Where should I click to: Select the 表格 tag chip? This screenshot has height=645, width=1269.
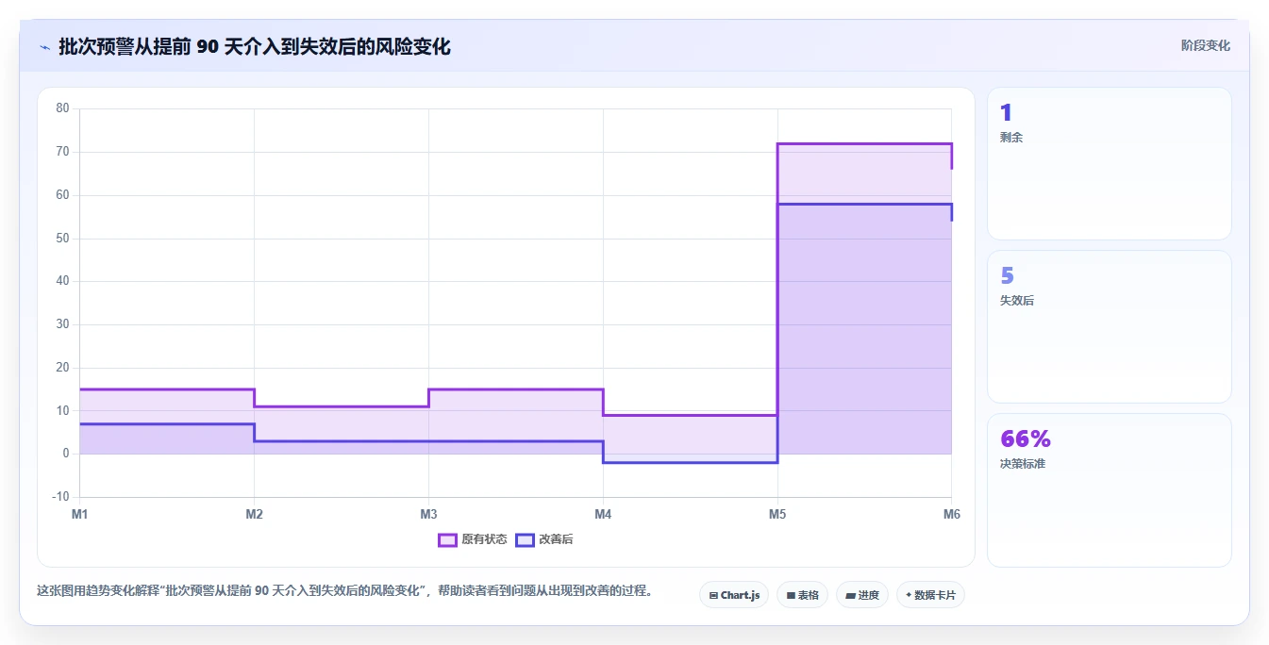pos(802,595)
